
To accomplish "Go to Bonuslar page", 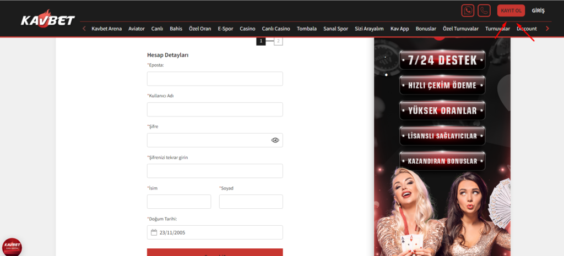I will pyautogui.click(x=426, y=29).
